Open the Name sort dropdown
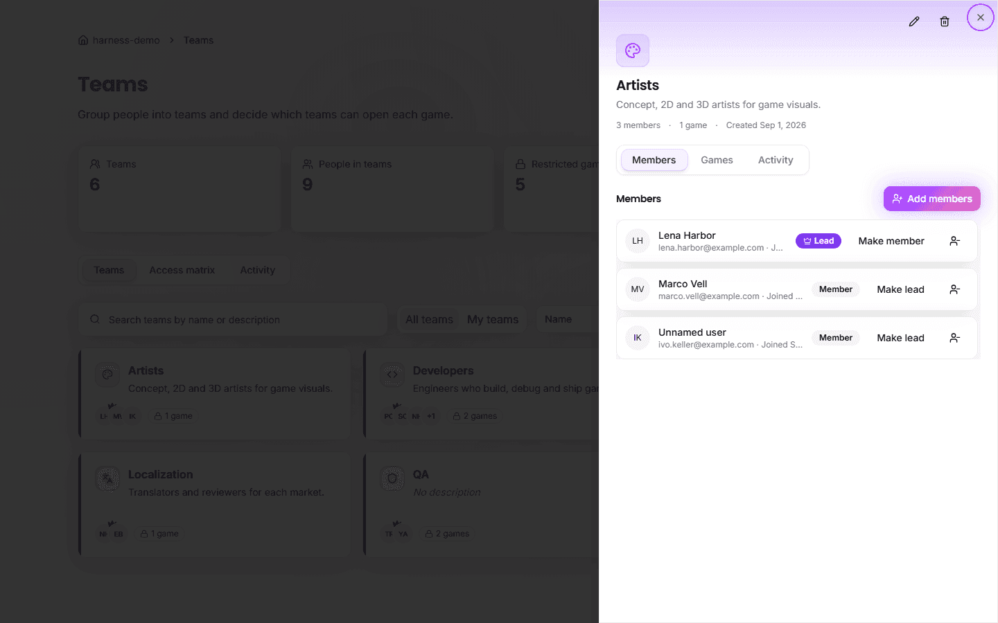This screenshot has height=623, width=998. (567, 319)
